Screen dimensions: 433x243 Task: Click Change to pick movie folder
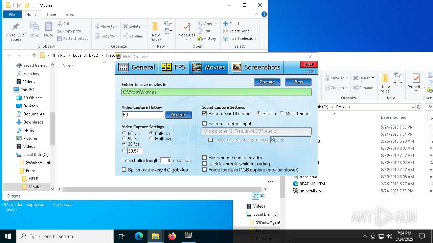[267, 82]
